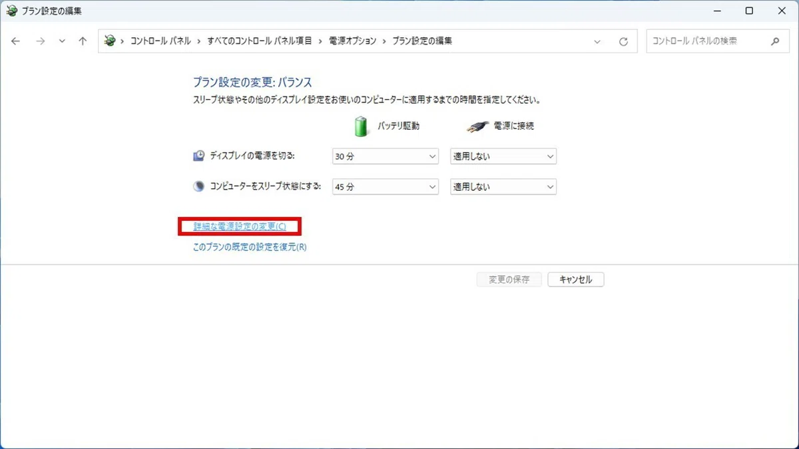Click the power options icon in address bar

110,41
